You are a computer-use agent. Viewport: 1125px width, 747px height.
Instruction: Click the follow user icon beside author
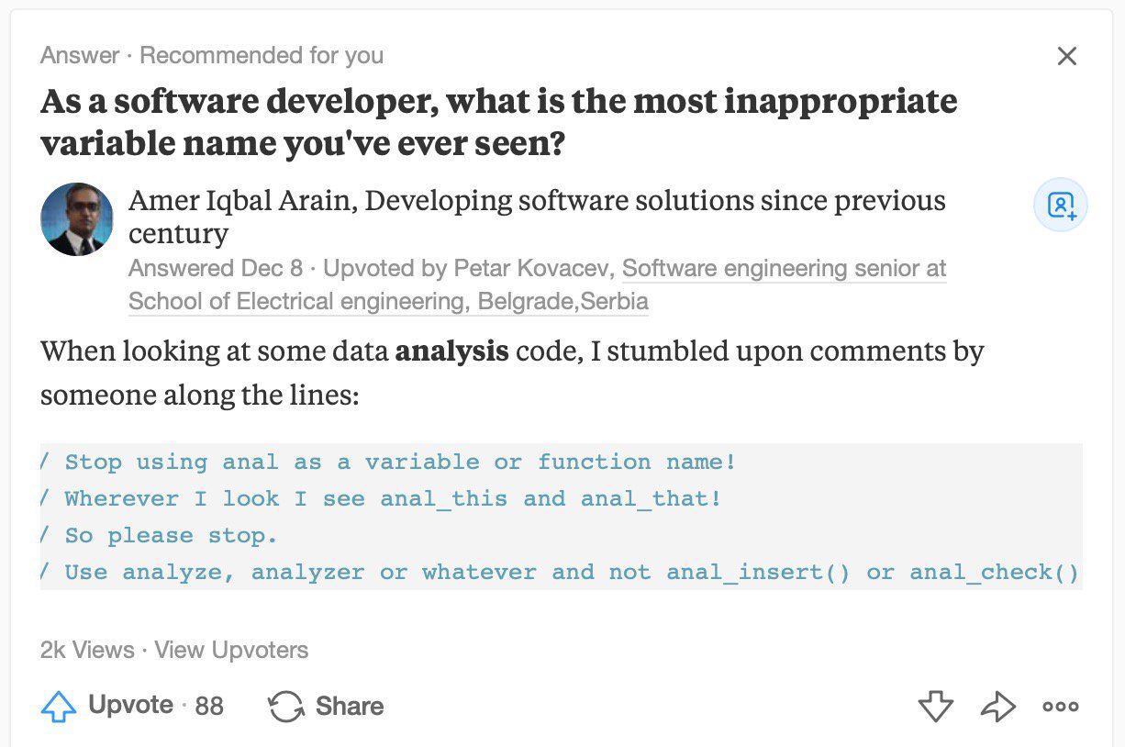(1061, 205)
